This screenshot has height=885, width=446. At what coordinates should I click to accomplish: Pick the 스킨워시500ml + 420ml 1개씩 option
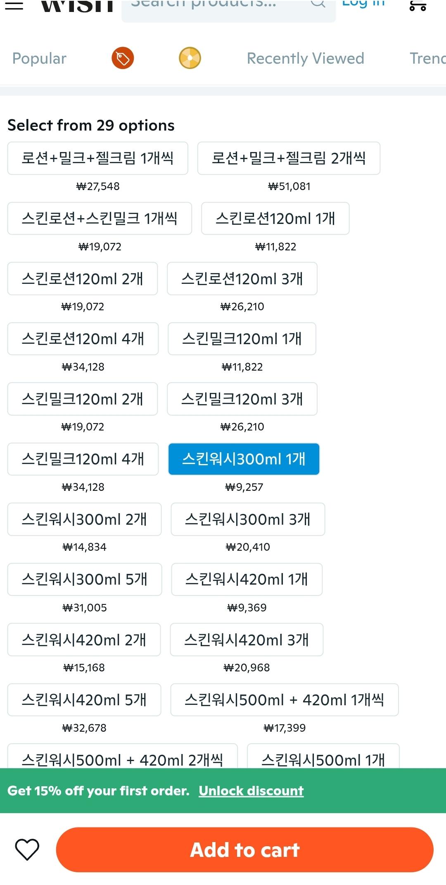[x=285, y=700]
